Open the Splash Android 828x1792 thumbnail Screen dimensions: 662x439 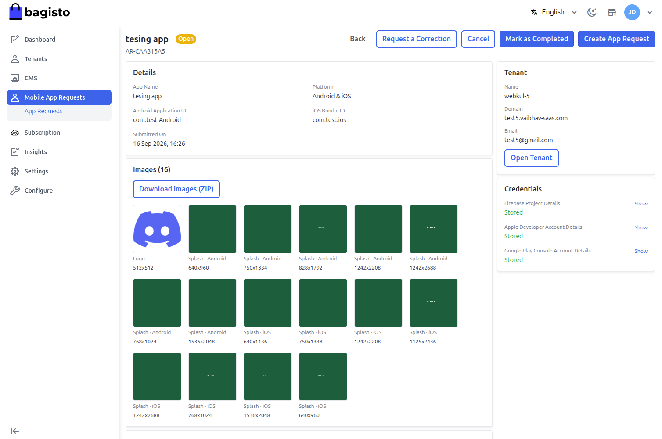pyautogui.click(x=323, y=229)
